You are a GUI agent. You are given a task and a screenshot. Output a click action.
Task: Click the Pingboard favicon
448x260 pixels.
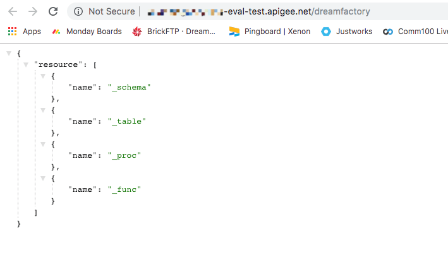[x=234, y=32]
